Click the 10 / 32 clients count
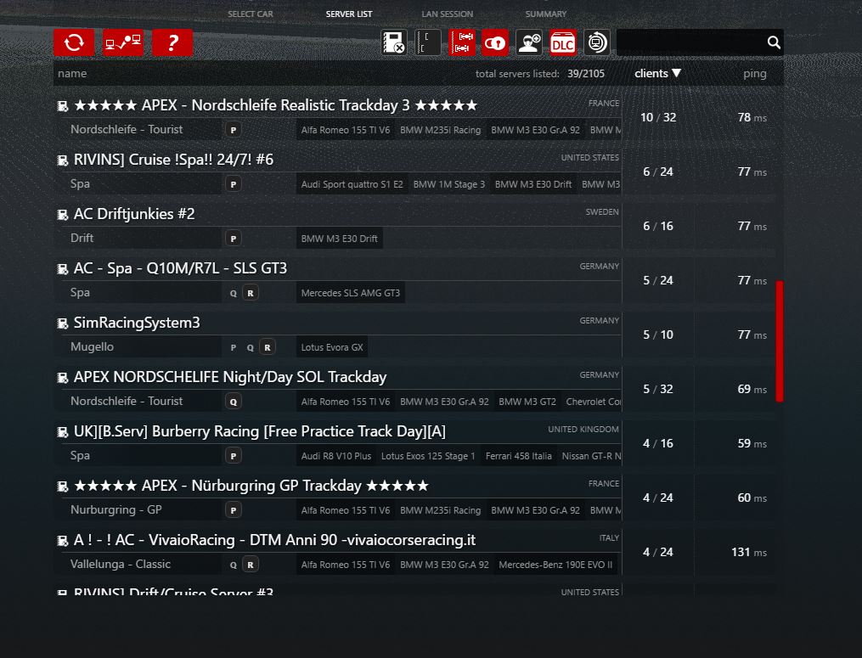 click(658, 117)
